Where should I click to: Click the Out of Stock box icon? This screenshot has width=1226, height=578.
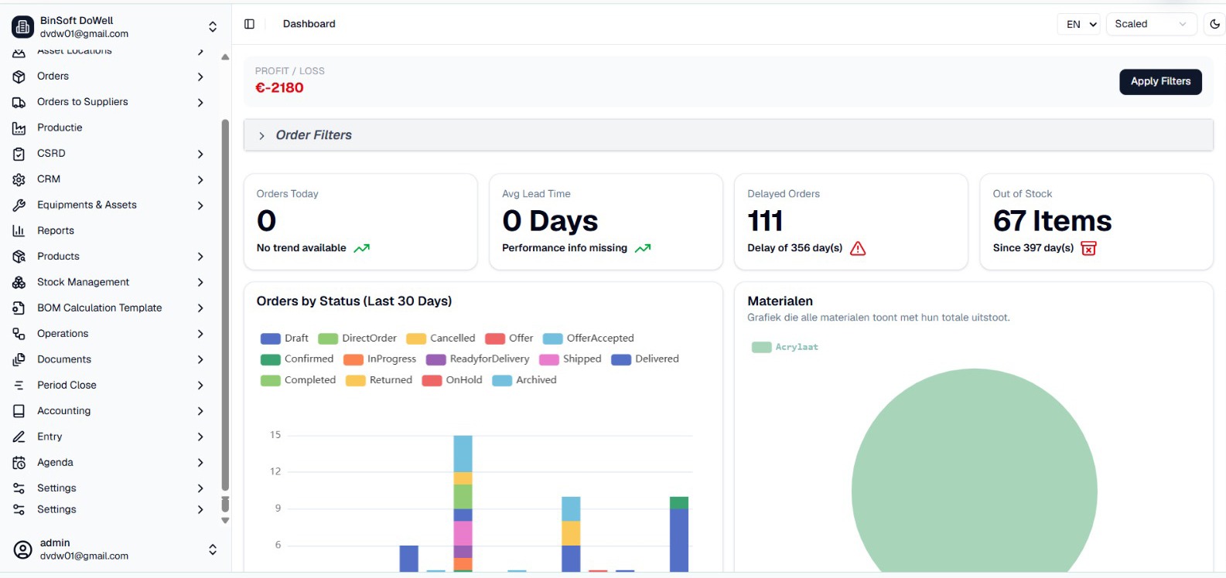[1088, 248]
